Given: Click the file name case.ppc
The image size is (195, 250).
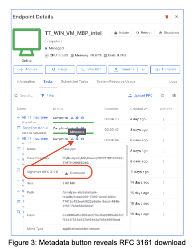Looking at the screenshot, I should [x=69, y=149].
